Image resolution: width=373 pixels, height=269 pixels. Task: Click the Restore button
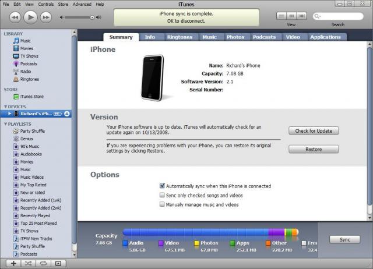[314, 150]
